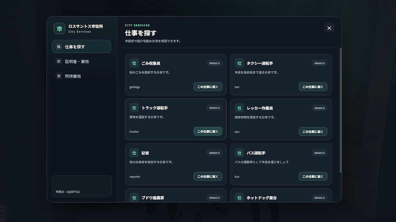The image size is (396, 222).
Task: Click the 仕 icon on ごみ収集員 card
Action: [134, 63]
